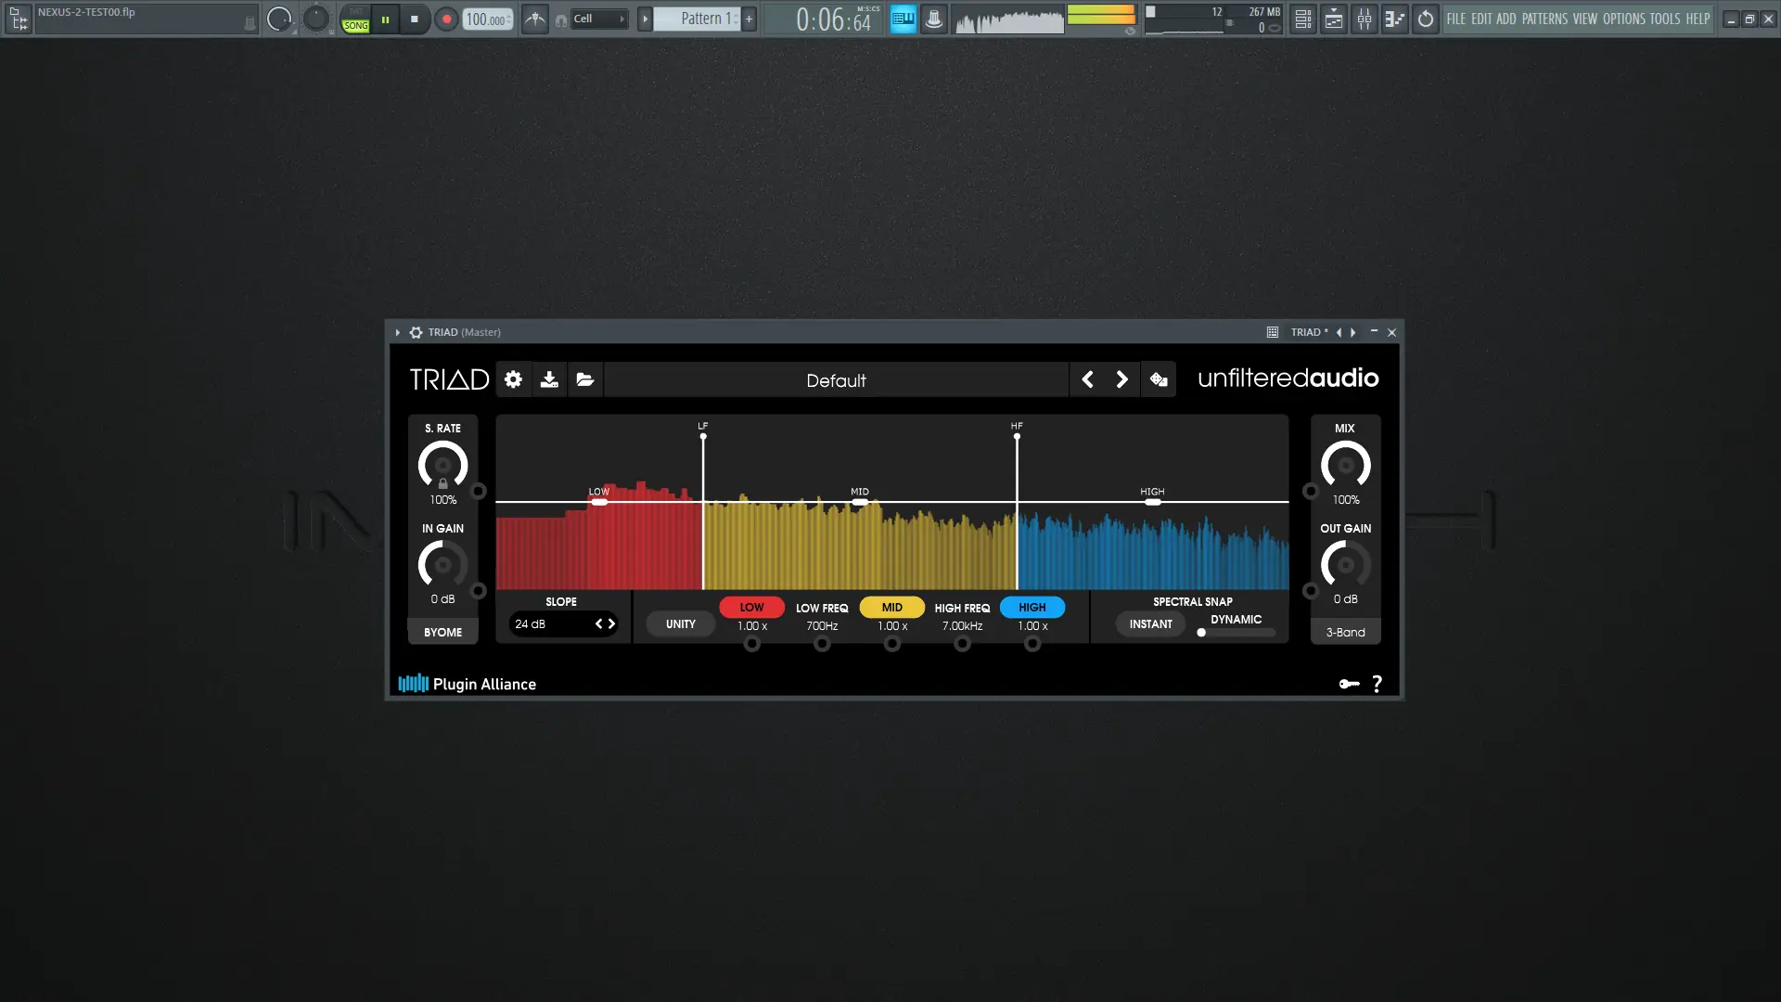Save a preset in TRIAD

tap(548, 379)
